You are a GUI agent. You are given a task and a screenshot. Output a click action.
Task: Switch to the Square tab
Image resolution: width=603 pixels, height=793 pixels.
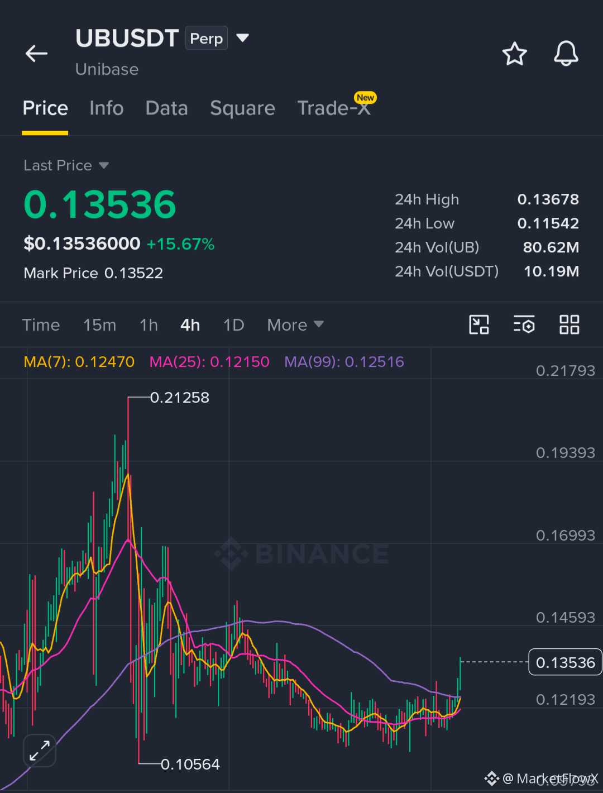coord(242,108)
